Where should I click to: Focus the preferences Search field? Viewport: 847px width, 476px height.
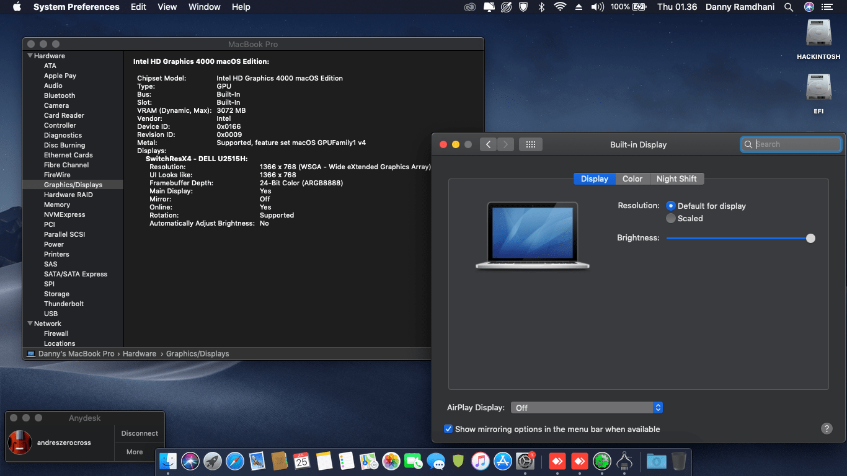pyautogui.click(x=791, y=144)
